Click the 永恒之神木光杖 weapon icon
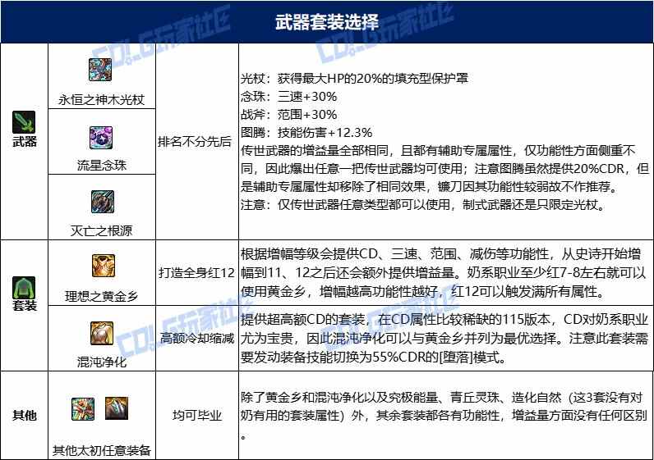The image size is (654, 460). pos(100,70)
